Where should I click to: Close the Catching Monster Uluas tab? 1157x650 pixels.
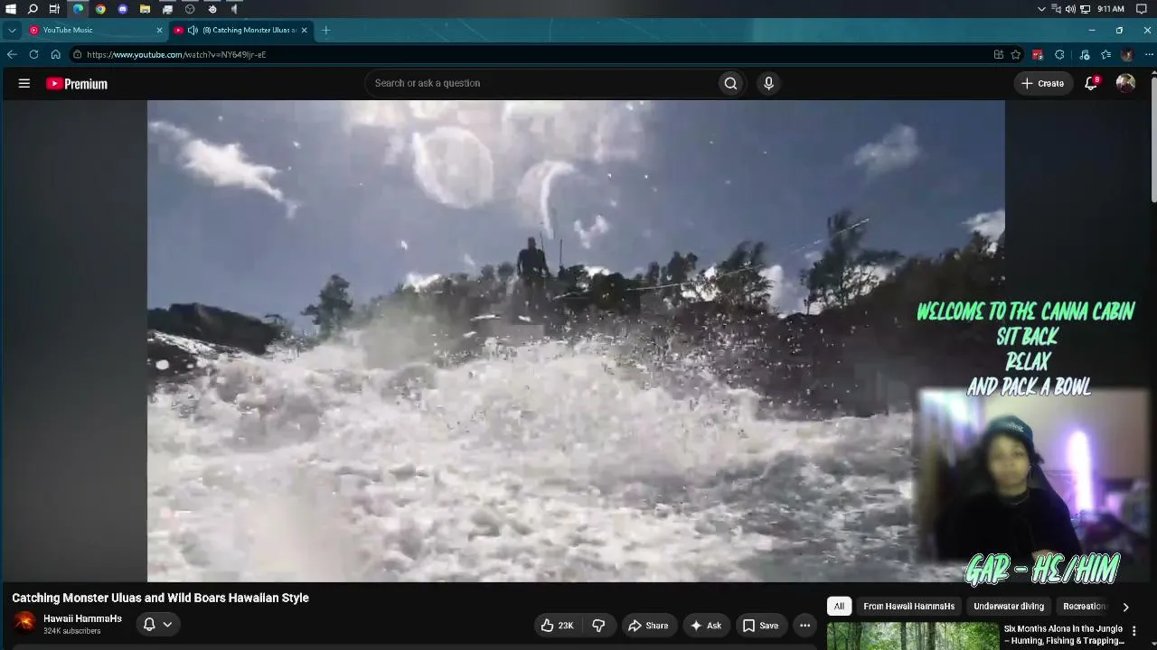pos(305,30)
